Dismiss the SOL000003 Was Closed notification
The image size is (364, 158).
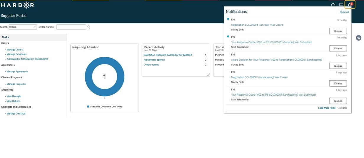pyautogui.click(x=338, y=31)
